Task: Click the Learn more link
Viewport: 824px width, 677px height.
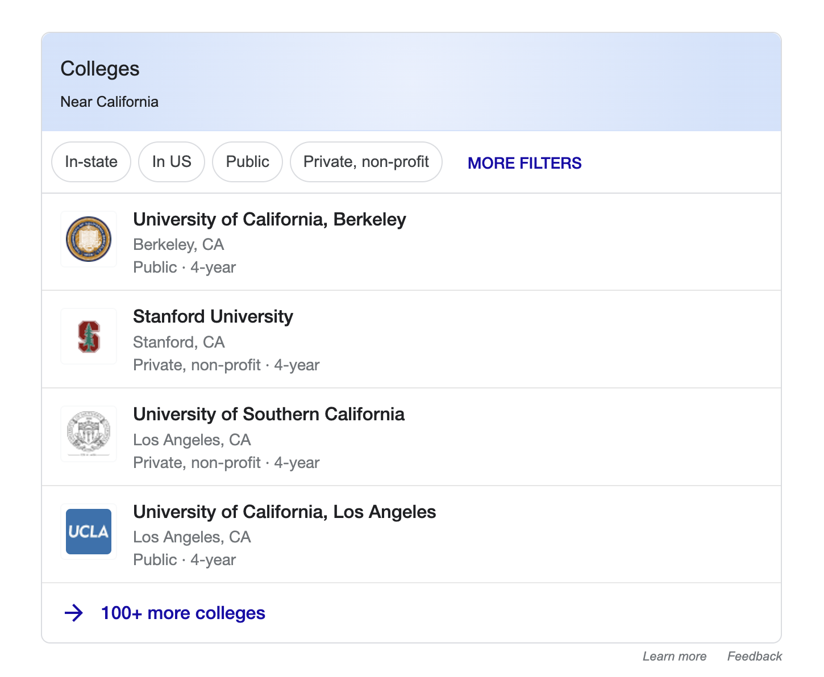Action: [x=675, y=656]
